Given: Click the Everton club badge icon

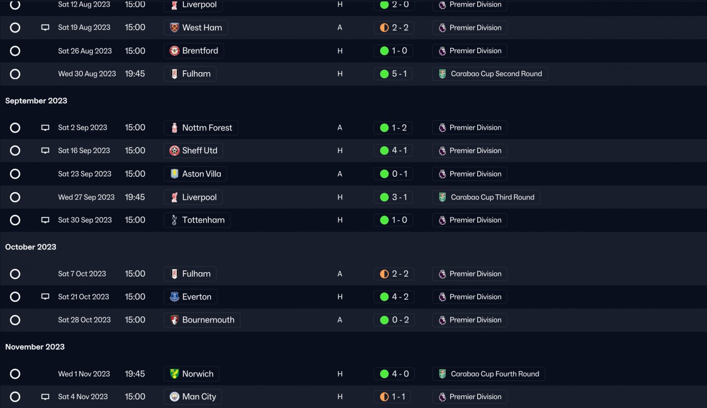Looking at the screenshot, I should point(175,297).
